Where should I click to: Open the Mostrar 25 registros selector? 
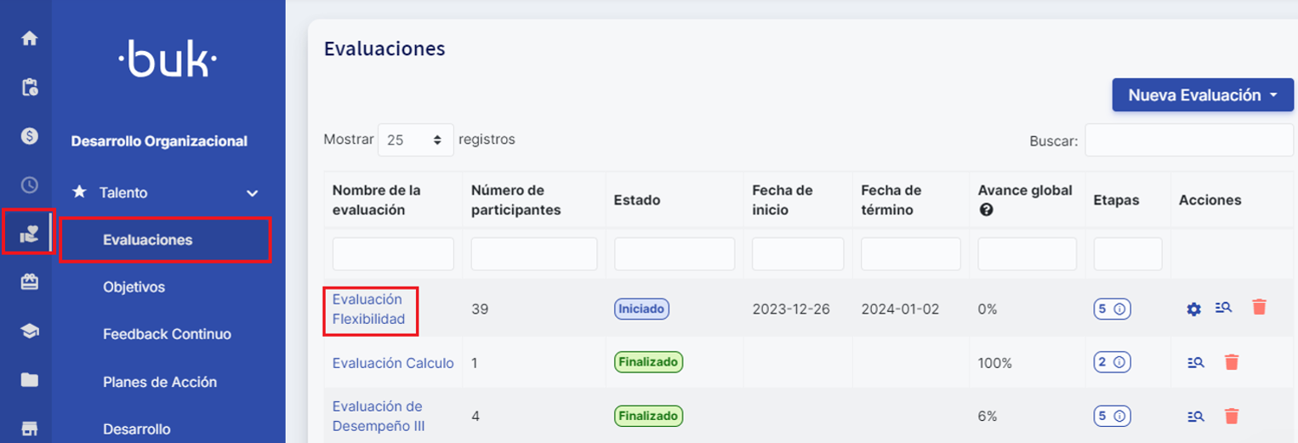[415, 140]
